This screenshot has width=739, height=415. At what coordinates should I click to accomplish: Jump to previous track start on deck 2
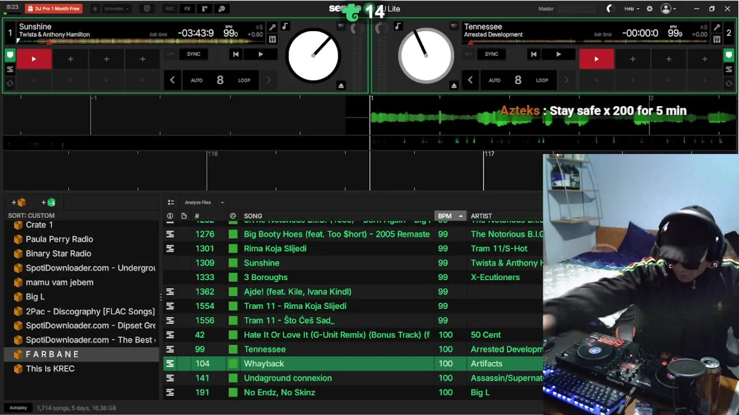point(533,54)
